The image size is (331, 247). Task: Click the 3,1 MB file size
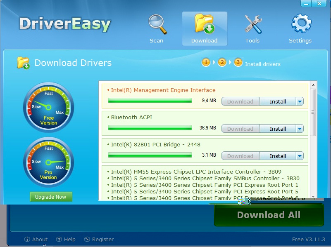tap(209, 155)
